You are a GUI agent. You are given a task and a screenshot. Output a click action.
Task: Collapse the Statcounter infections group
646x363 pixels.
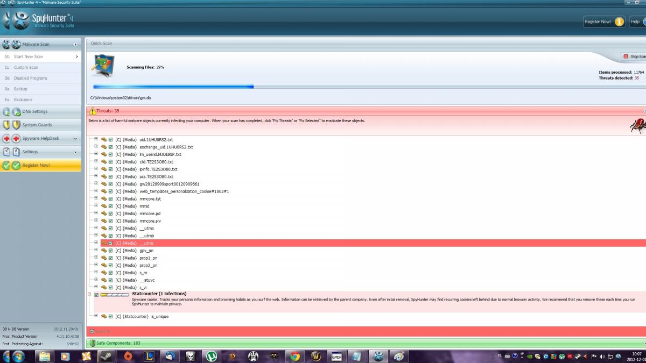click(x=89, y=294)
